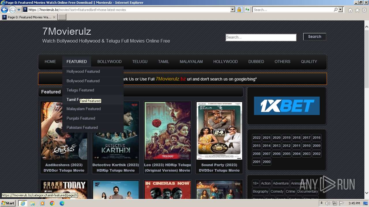This screenshot has height=207, width=369.
Task: Click the browser Back arrow button
Action: tap(4, 10)
